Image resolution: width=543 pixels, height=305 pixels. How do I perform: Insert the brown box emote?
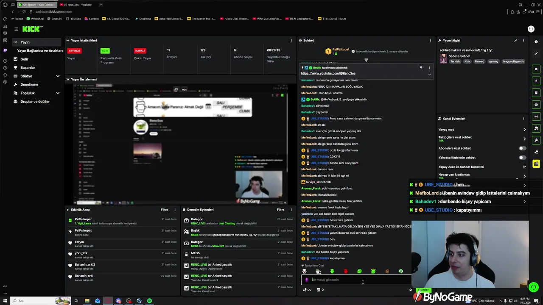(387, 271)
